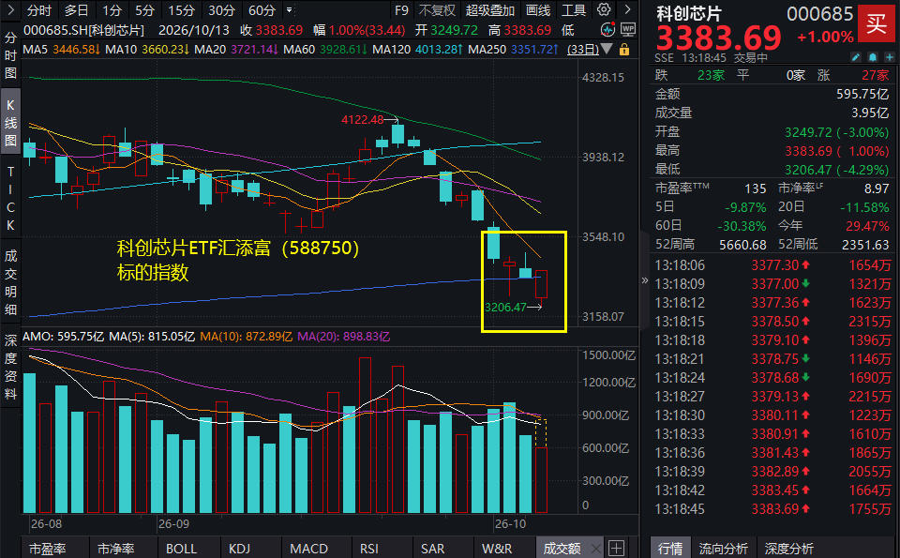Image resolution: width=900 pixels, height=558 pixels.
Task: Open the 工具 menu
Action: tap(574, 10)
